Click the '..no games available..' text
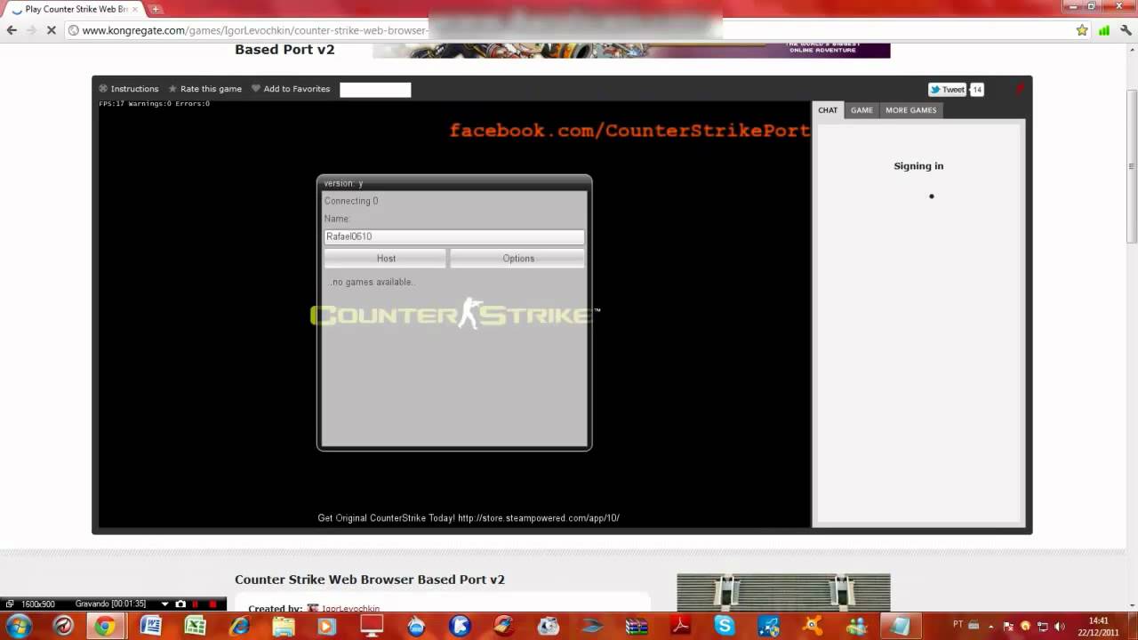 pyautogui.click(x=372, y=282)
